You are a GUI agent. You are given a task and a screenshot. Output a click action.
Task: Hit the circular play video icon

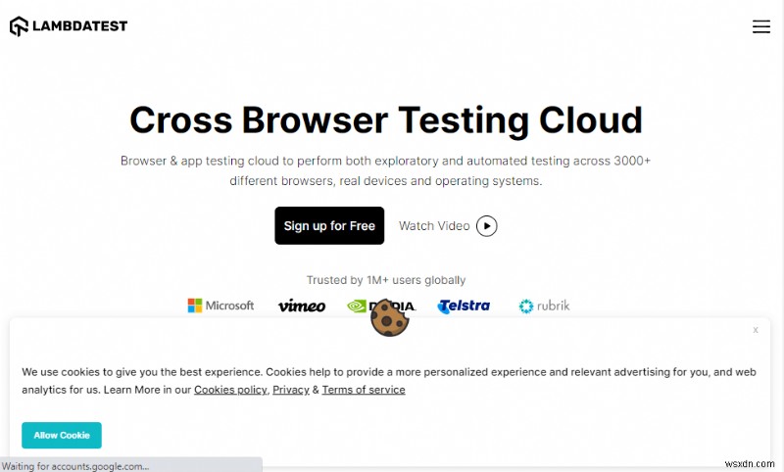[x=487, y=226]
